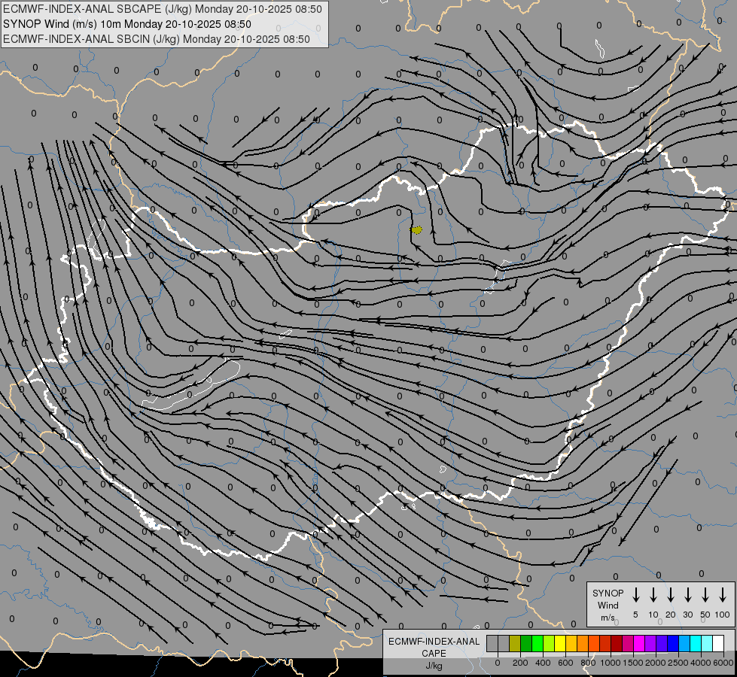Pick the light cyan swatch after 4000

[706, 643]
